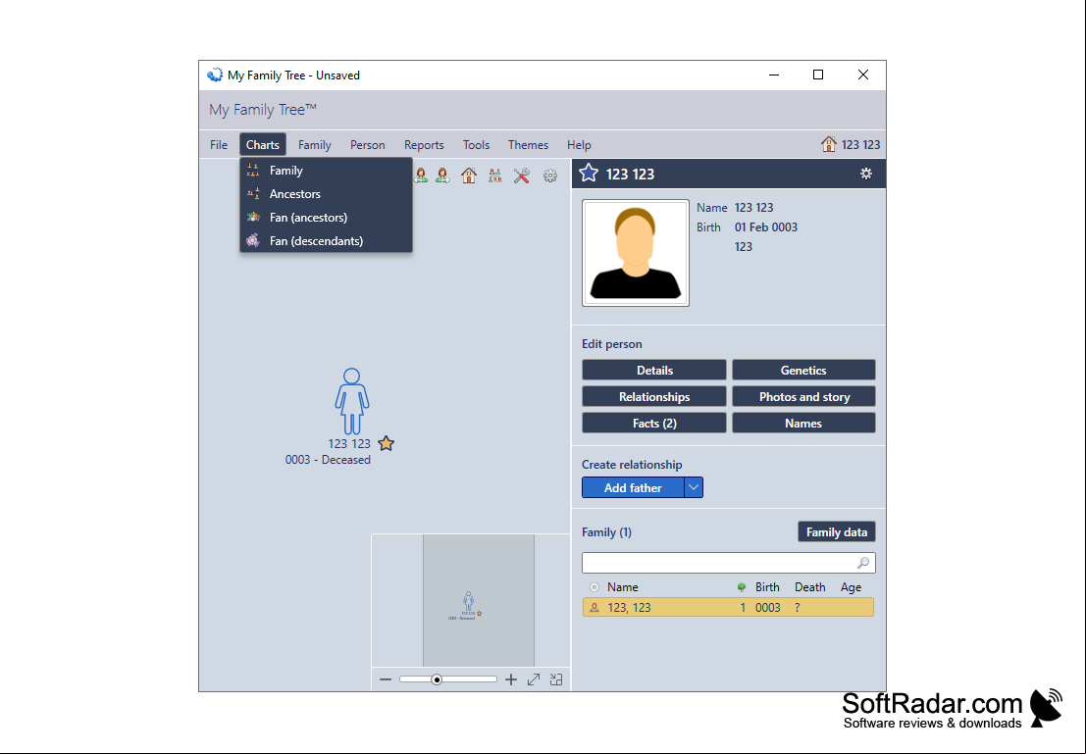Click the birth date 01 Feb 0003
This screenshot has height=754, width=1086.
(765, 227)
